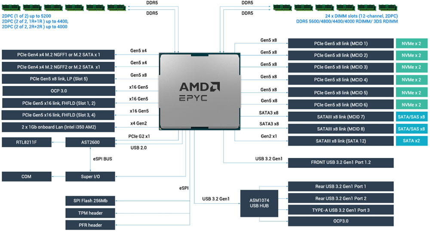
Task: Click 'USB 3.2 Gen1' label beside FRONT USB block
Action: 269,159
